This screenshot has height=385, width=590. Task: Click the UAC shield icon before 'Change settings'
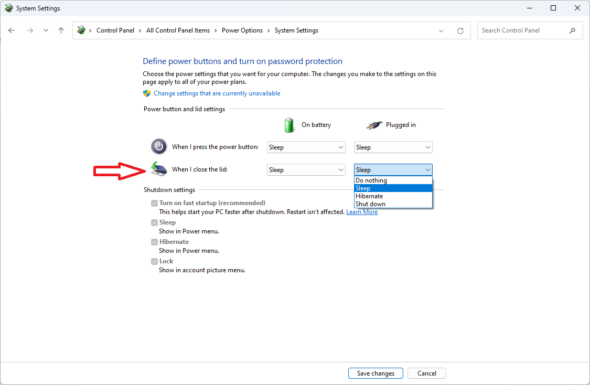147,93
